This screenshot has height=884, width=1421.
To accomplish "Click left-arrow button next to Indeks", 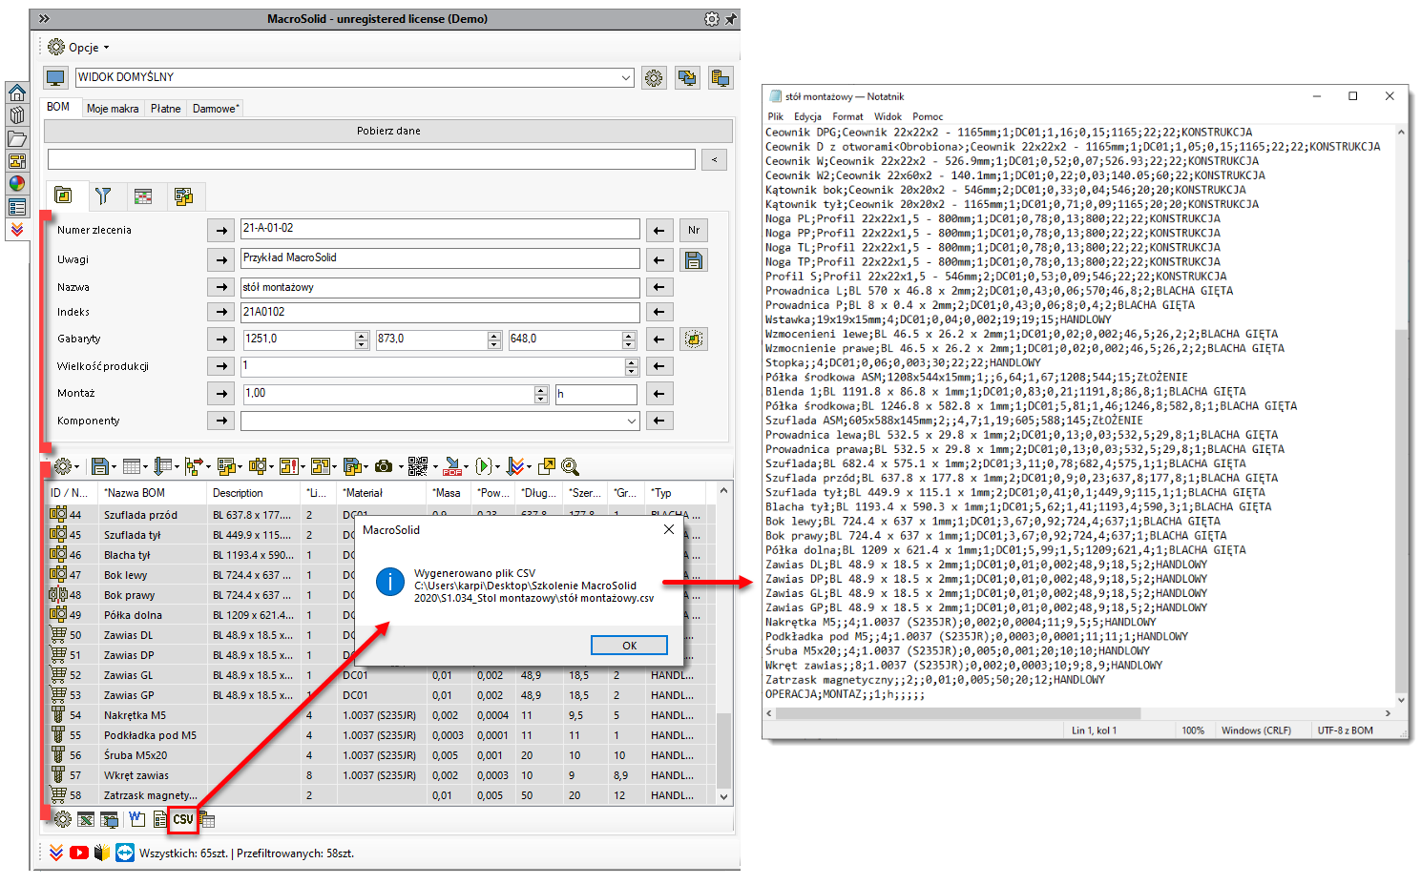I will click(x=659, y=312).
